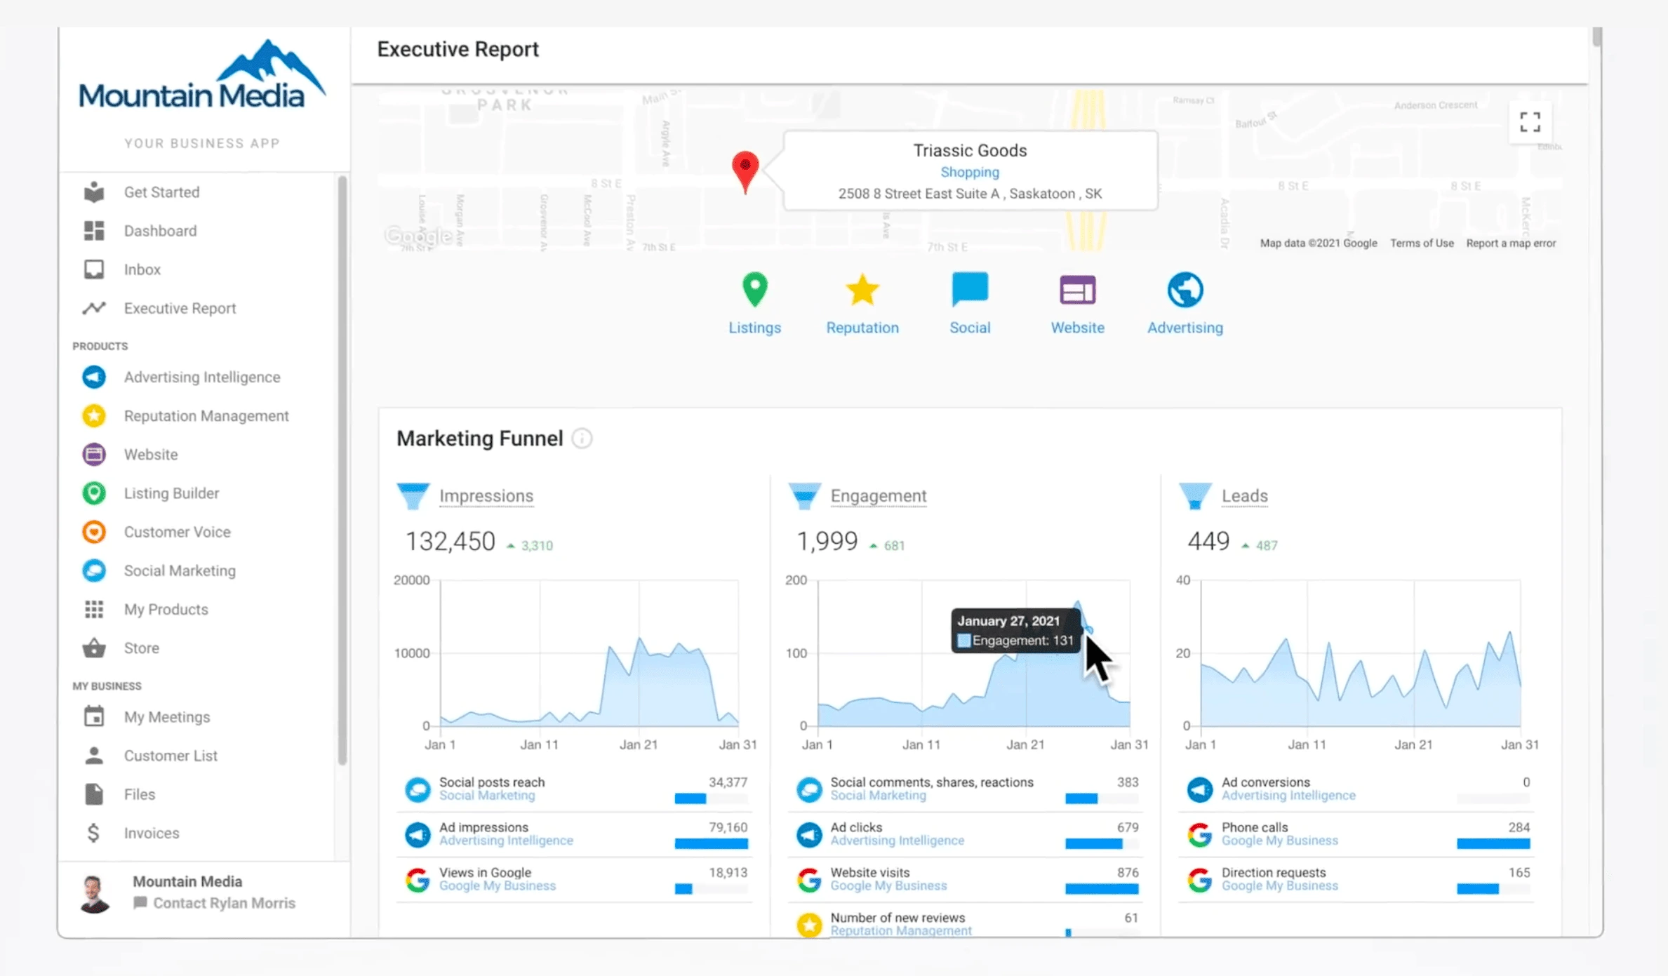The width and height of the screenshot is (1668, 976).
Task: Click Contact Rylan Morris
Action: coord(224,903)
